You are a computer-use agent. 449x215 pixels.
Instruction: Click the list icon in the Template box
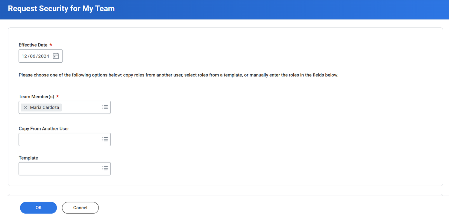point(105,168)
